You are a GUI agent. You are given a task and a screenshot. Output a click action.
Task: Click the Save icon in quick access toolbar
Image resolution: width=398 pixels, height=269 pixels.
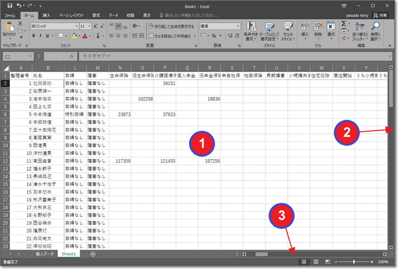(x=10, y=5)
